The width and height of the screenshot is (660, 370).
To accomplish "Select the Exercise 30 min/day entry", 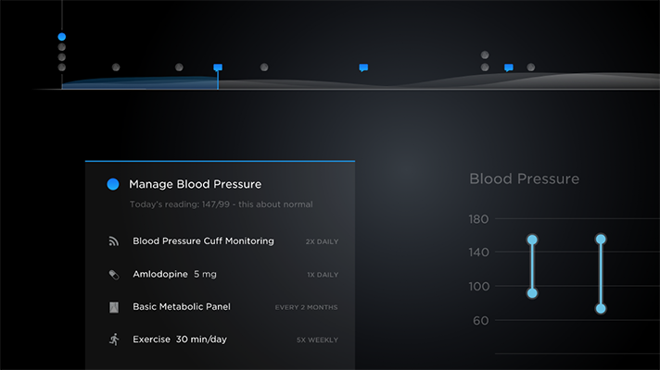I will (x=179, y=339).
